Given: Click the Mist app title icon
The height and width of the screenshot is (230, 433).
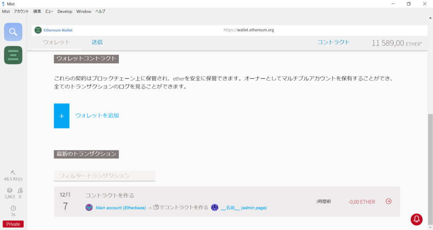Looking at the screenshot, I should [3, 4].
